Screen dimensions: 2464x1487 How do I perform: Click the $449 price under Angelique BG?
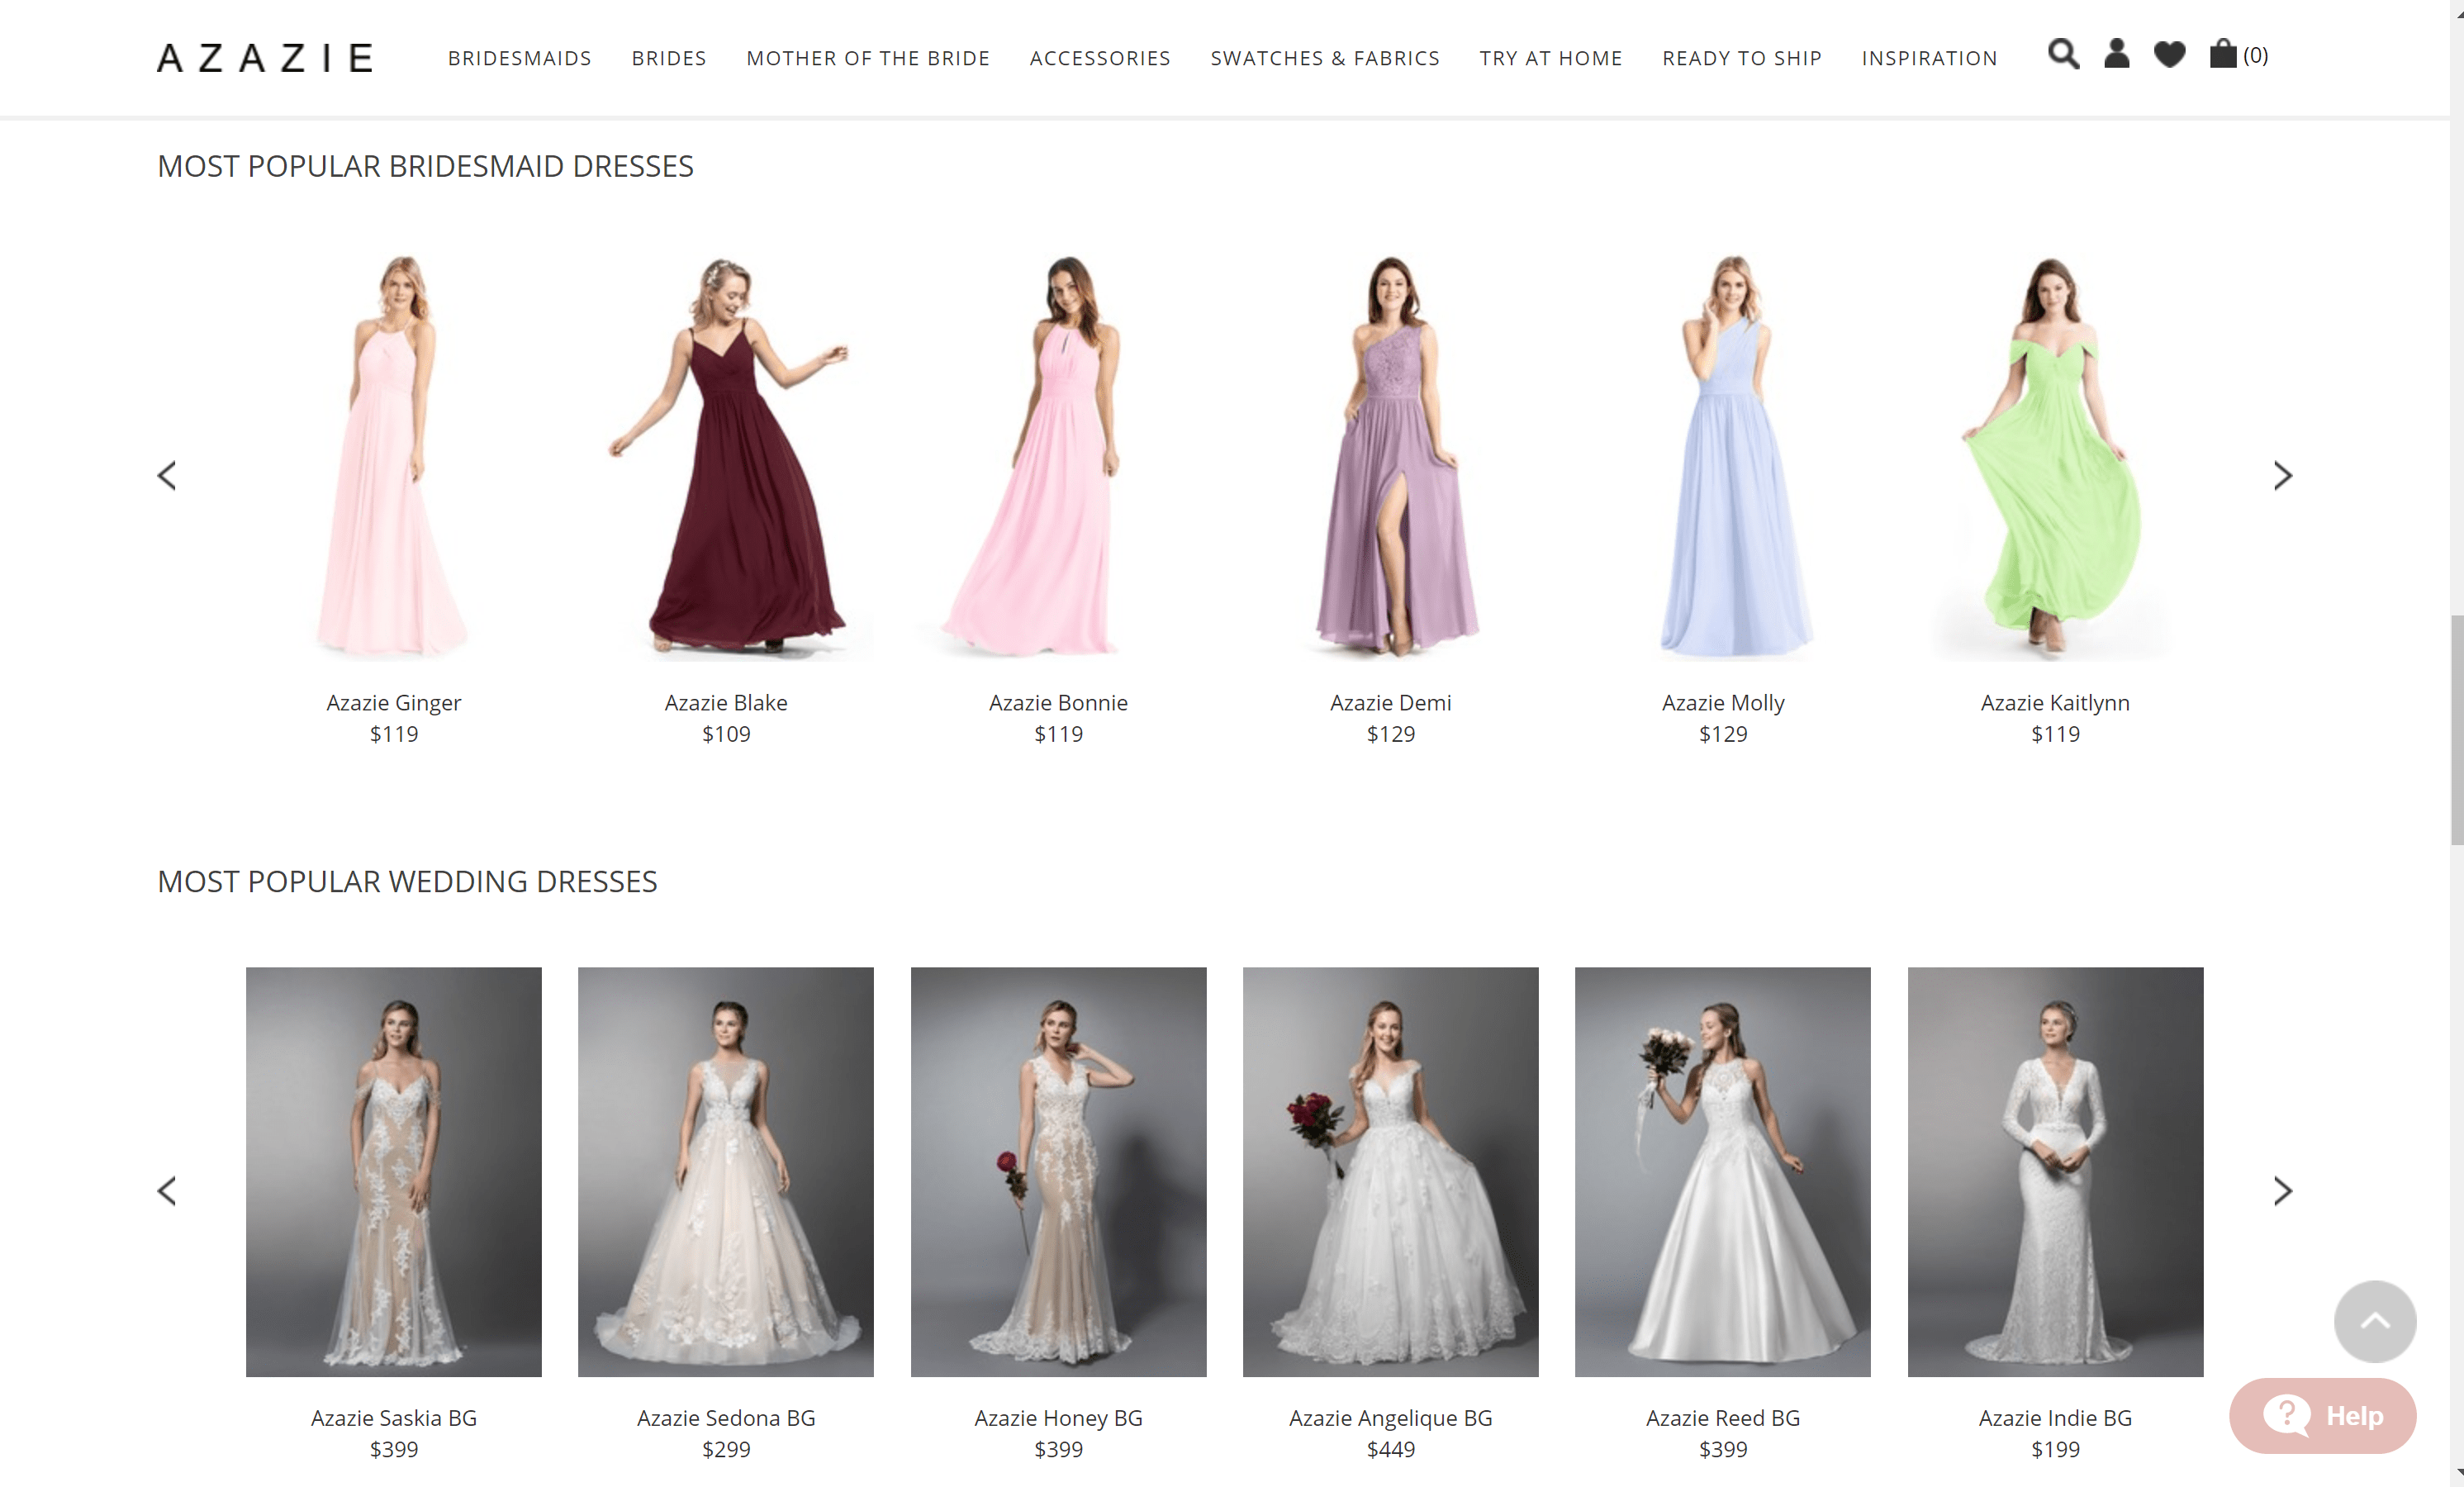click(x=1391, y=1449)
